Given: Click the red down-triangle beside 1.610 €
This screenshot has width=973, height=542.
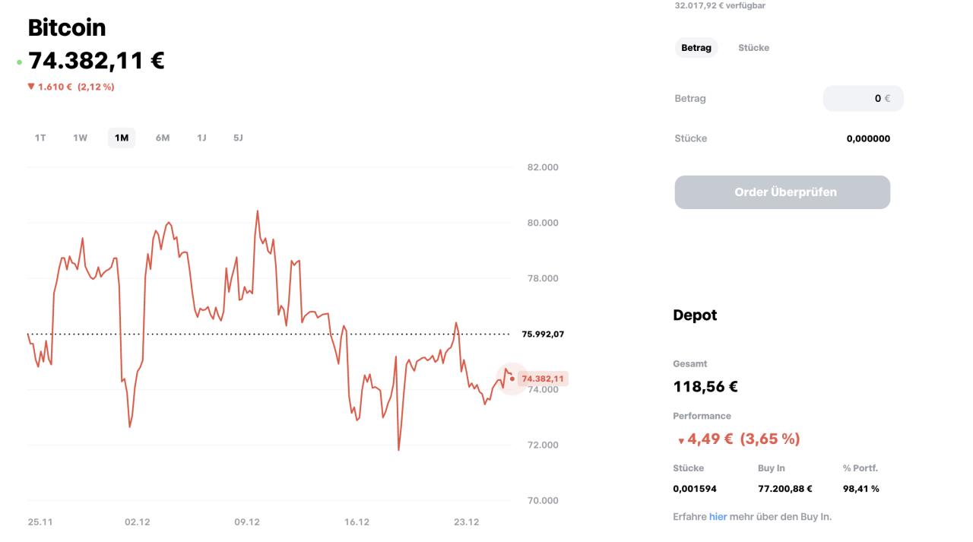Looking at the screenshot, I should (31, 87).
